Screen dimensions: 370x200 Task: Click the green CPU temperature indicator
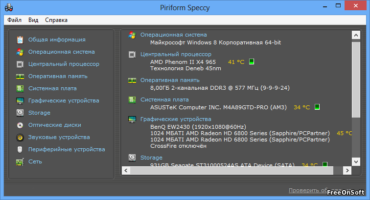tap(252, 61)
